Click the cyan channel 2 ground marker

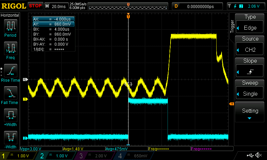tap(25, 138)
